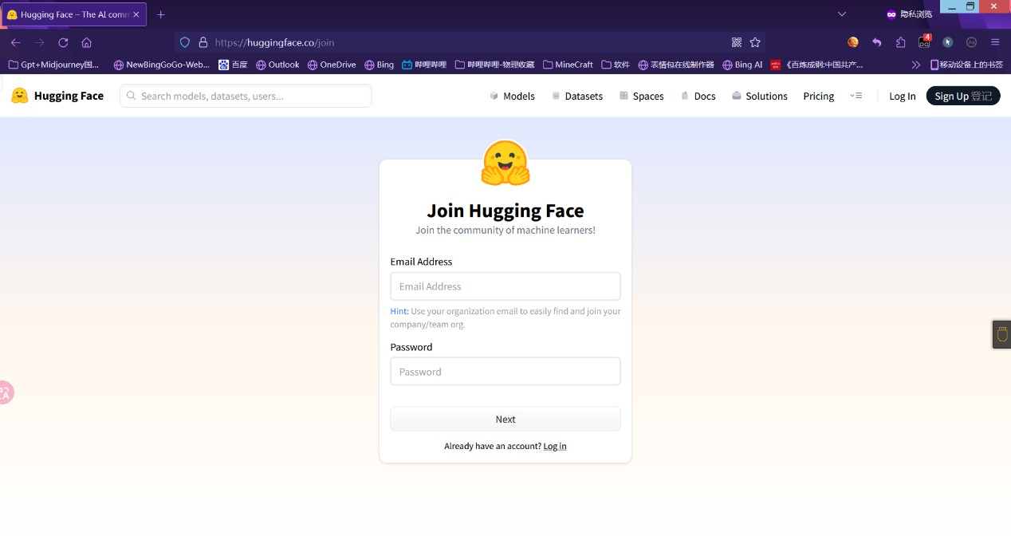
Task: Click the orange cookie extension icon
Action: click(x=853, y=42)
